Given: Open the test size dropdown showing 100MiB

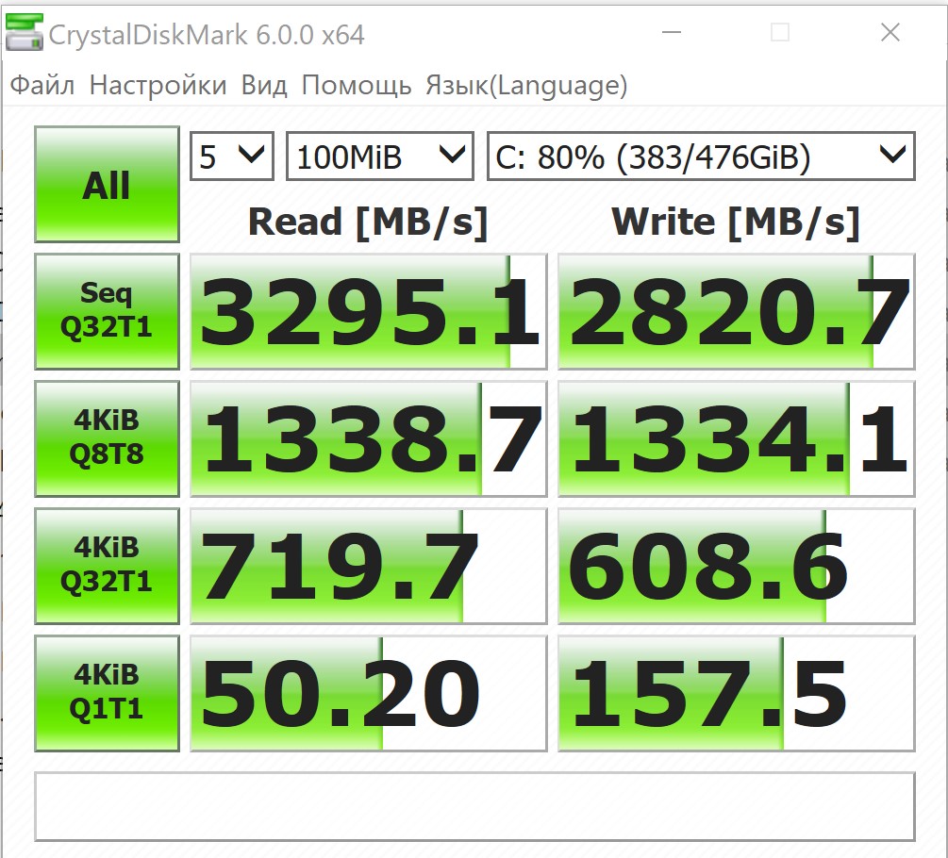Looking at the screenshot, I should pos(380,156).
